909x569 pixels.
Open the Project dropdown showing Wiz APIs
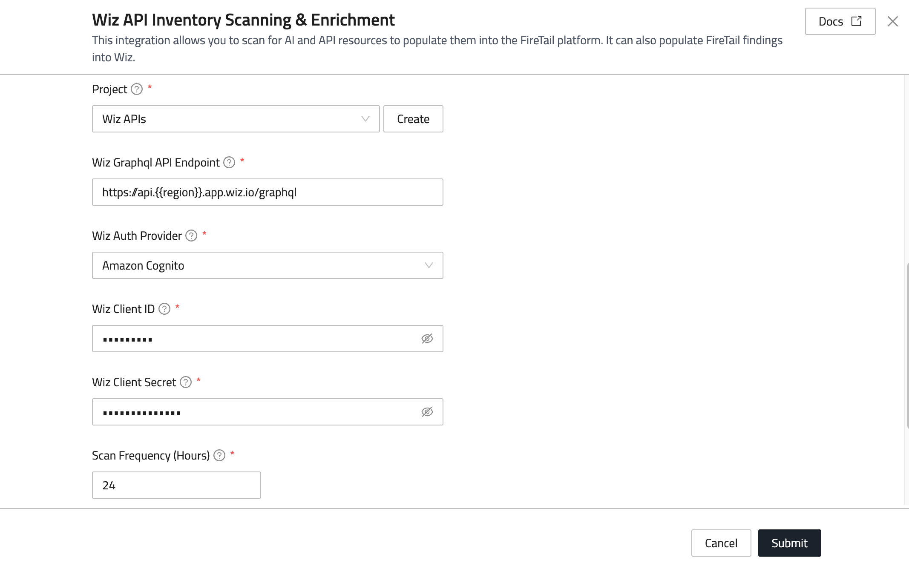(x=230, y=119)
